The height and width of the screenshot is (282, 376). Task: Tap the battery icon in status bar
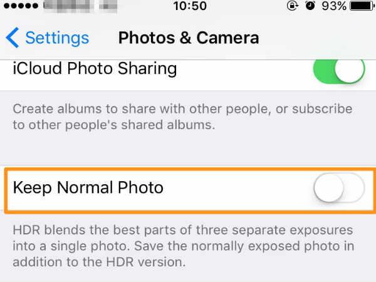pyautogui.click(x=362, y=6)
